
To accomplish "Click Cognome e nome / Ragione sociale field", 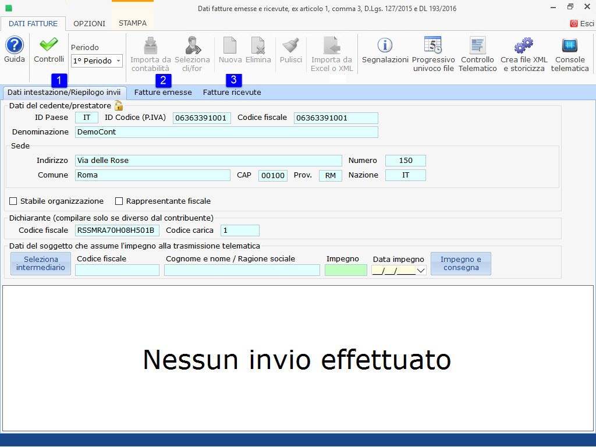I will coord(242,270).
